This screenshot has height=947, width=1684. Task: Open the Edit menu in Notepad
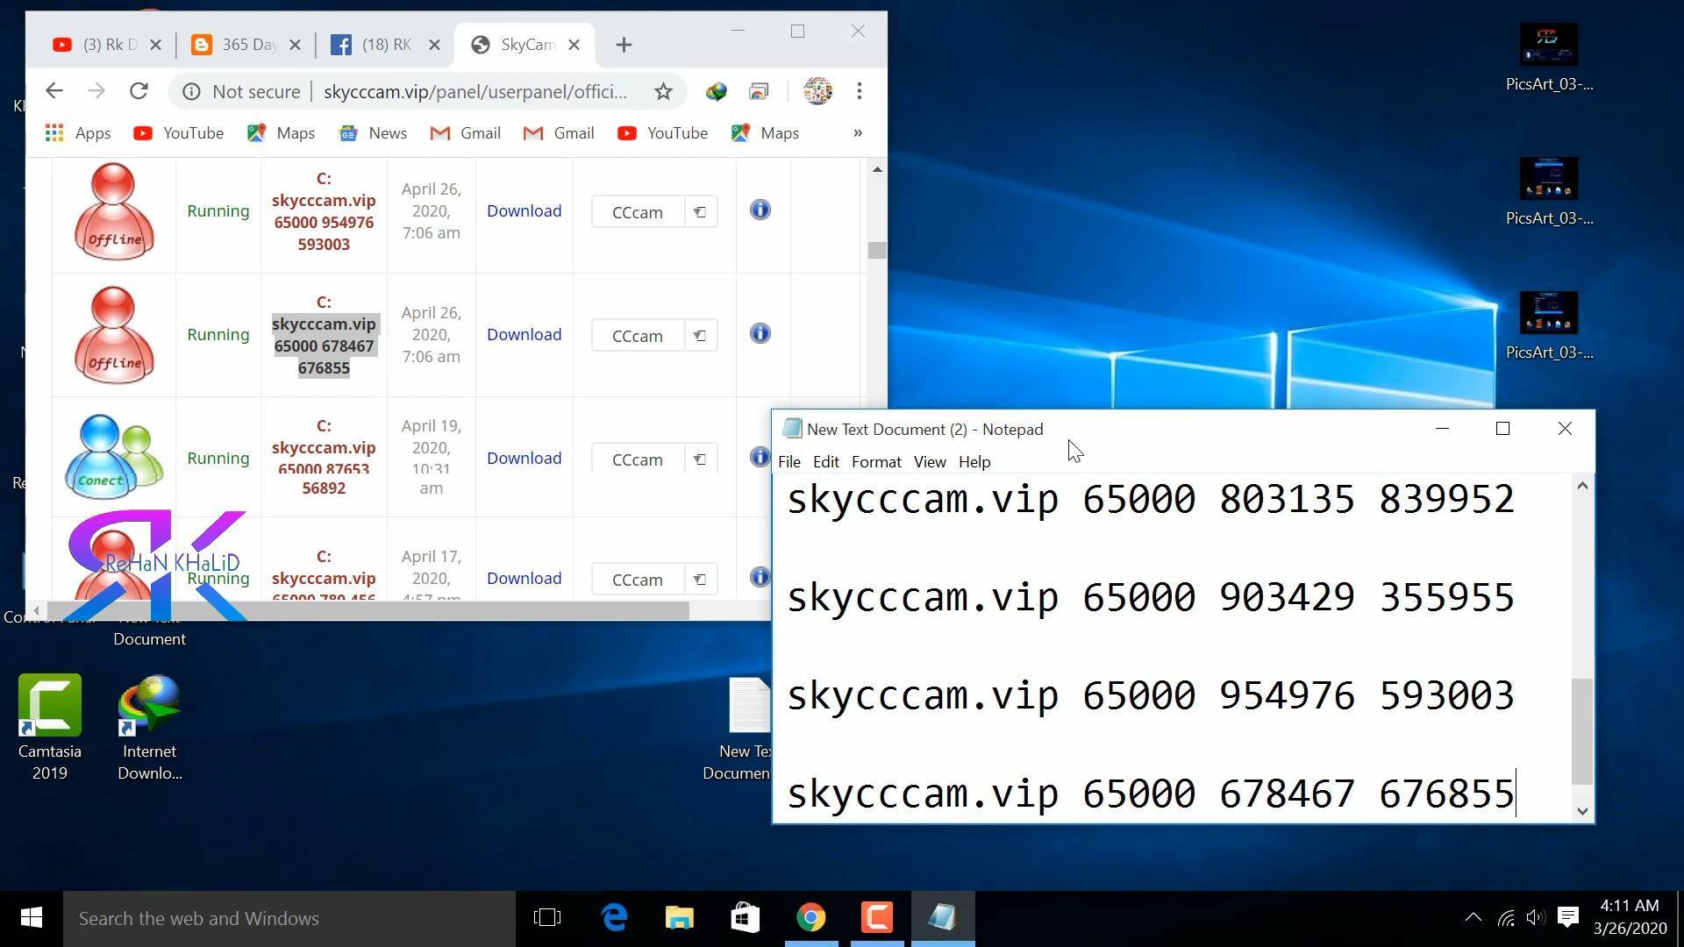825,462
